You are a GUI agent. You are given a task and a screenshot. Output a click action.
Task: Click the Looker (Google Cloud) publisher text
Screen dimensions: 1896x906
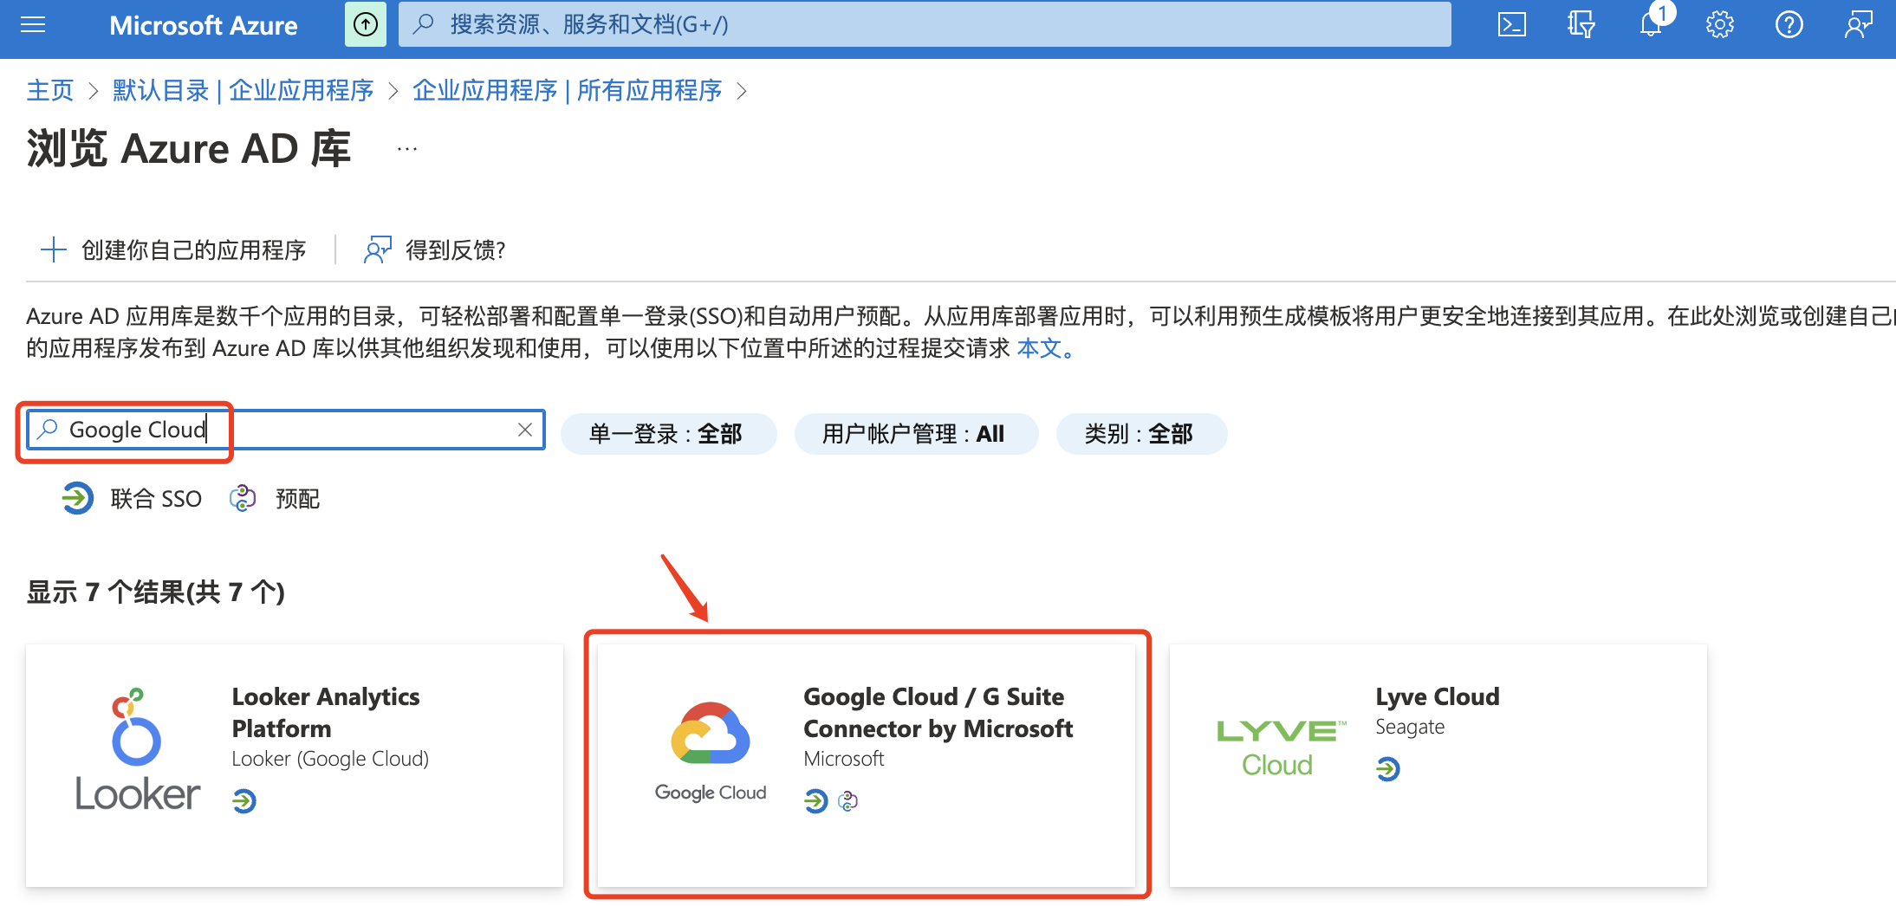point(330,759)
